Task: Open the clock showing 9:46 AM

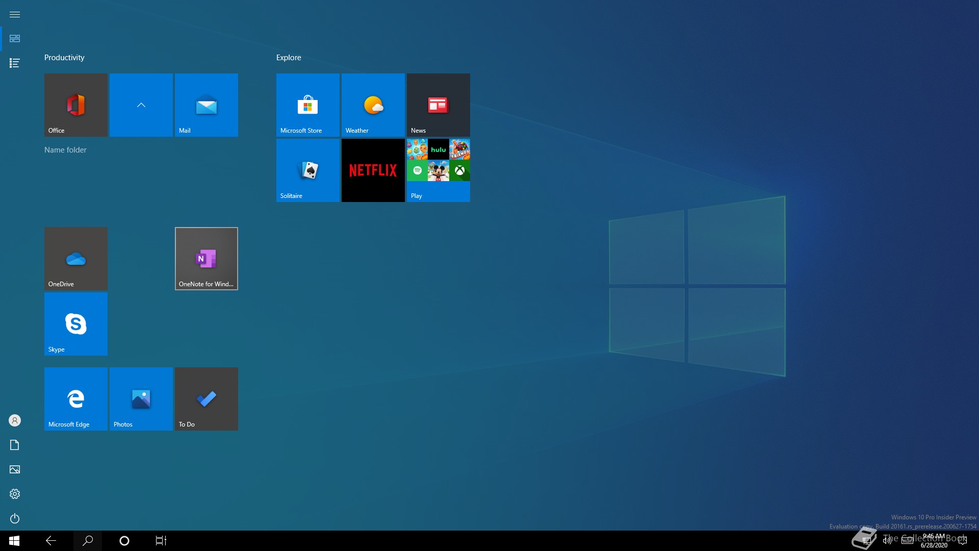Action: (x=934, y=541)
